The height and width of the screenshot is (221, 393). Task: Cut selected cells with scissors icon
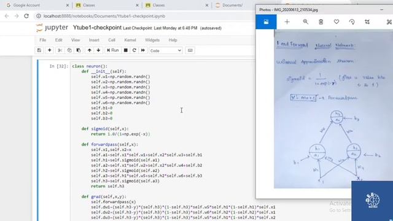pyautogui.click(x=60, y=50)
